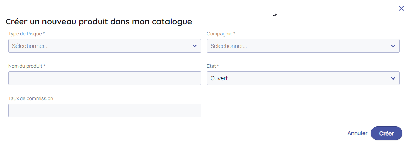
Task: Open the Etat dropdown
Action: coord(303,78)
